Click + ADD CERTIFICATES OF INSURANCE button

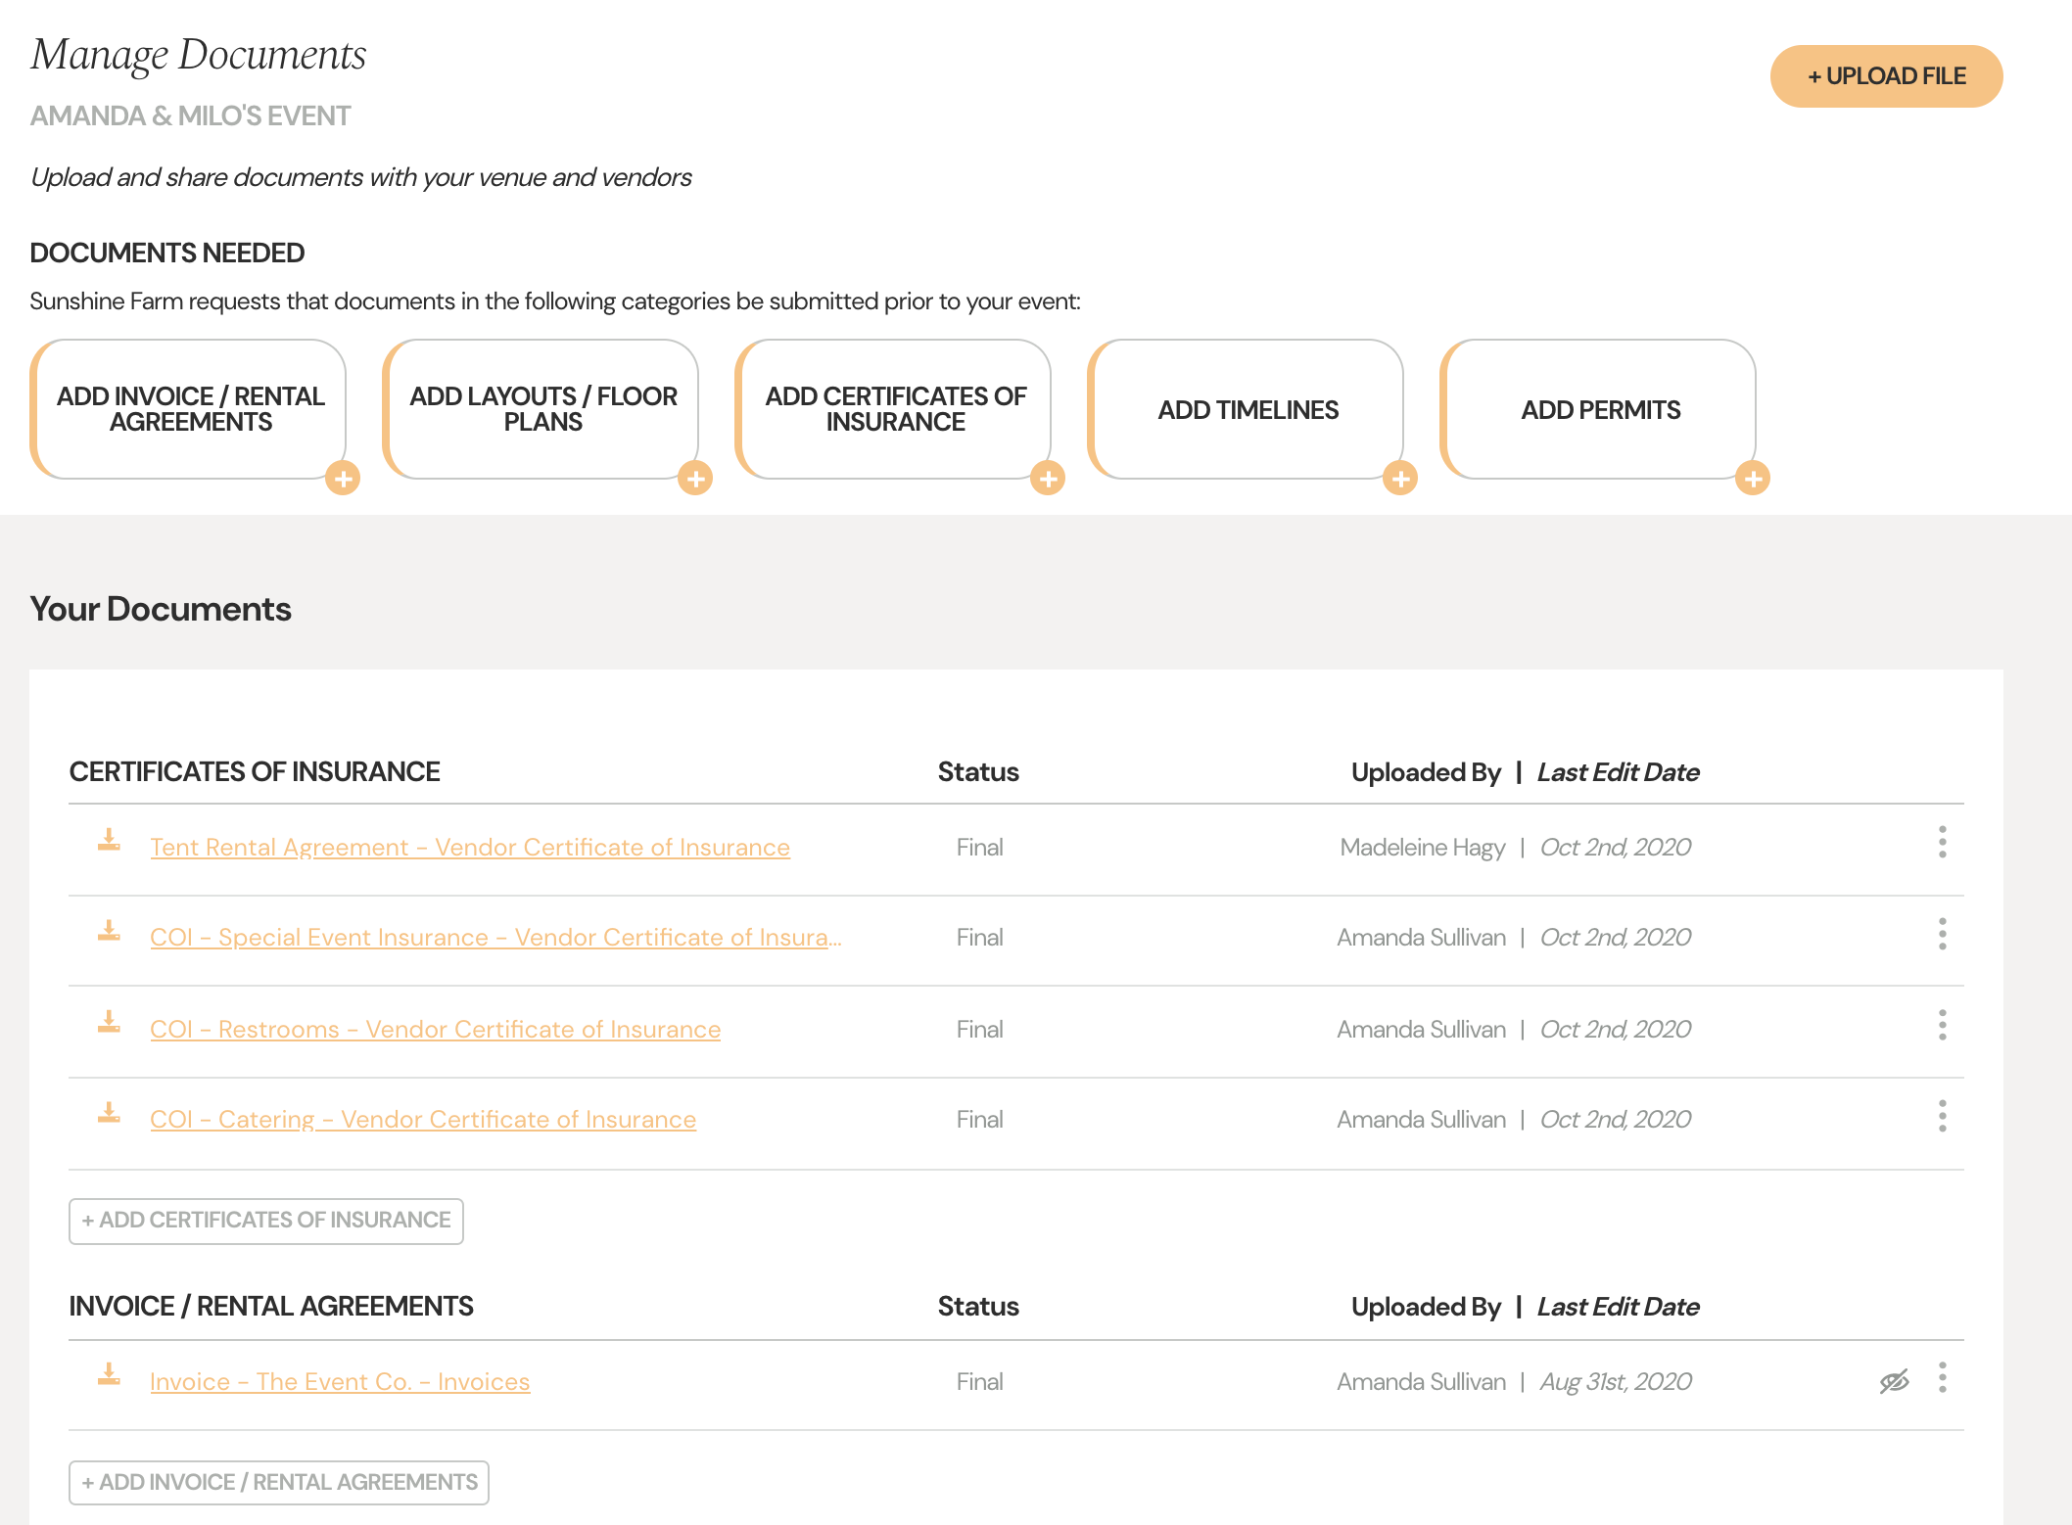coord(267,1220)
